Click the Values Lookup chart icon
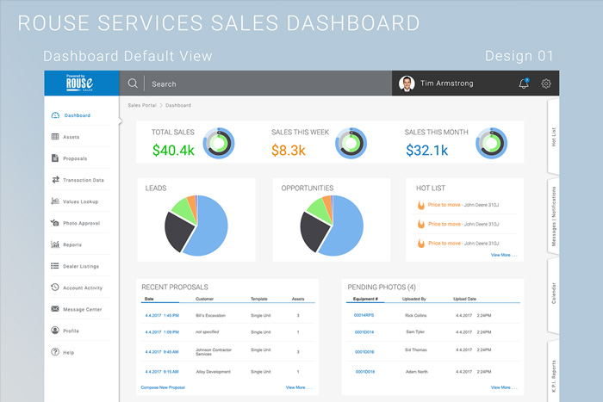The width and height of the screenshot is (603, 402). click(x=55, y=201)
